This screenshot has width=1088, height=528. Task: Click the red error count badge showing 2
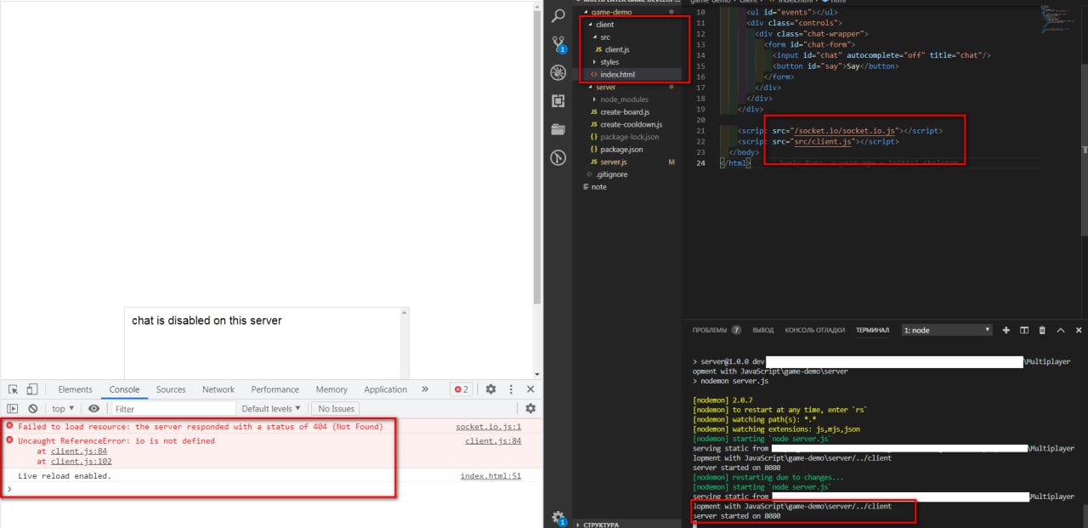tap(461, 389)
